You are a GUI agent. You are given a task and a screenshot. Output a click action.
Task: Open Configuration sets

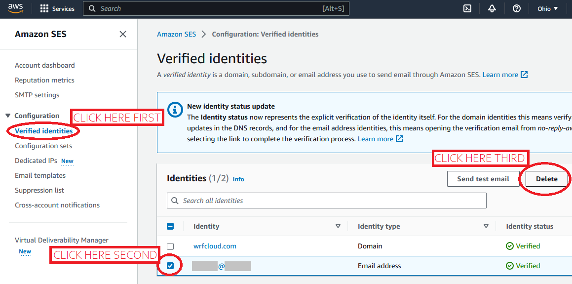pyautogui.click(x=43, y=146)
